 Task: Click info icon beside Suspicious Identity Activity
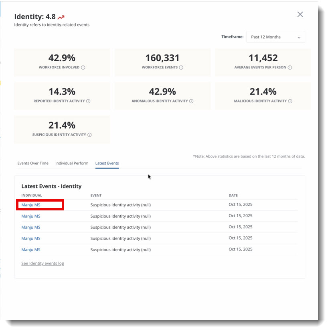pos(89,135)
